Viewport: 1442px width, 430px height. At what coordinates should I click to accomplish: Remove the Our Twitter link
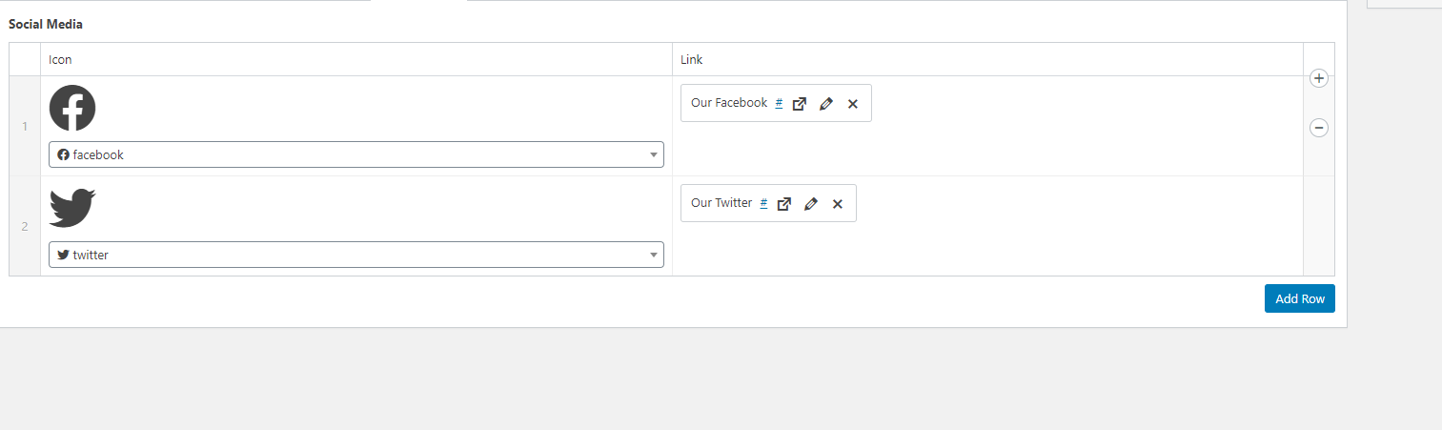coord(838,204)
